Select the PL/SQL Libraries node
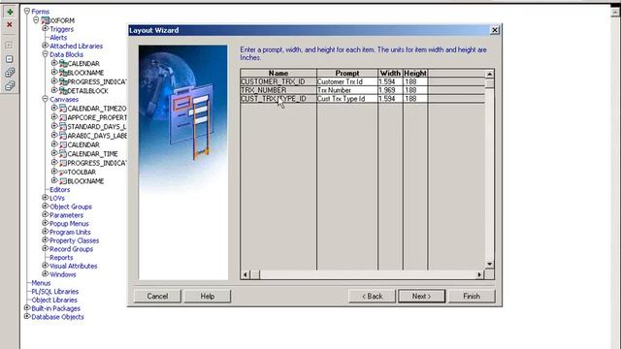The width and height of the screenshot is (621, 349). pyautogui.click(x=55, y=292)
